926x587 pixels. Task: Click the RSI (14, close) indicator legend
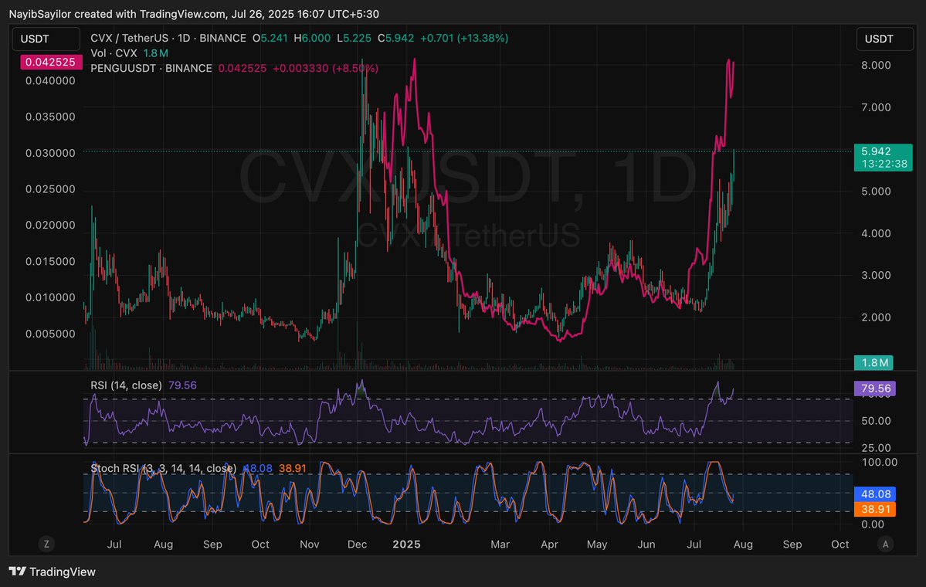pyautogui.click(x=126, y=385)
